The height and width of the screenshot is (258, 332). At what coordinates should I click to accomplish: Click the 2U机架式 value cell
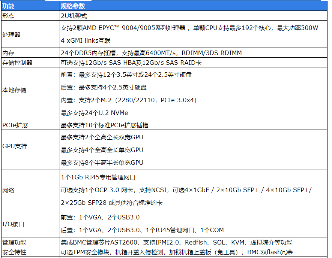(74, 16)
